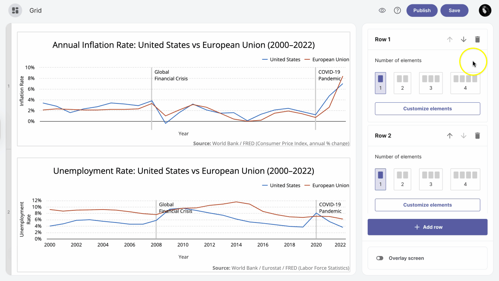The height and width of the screenshot is (281, 499).
Task: Select 1 element layout for Row 2
Action: click(380, 179)
